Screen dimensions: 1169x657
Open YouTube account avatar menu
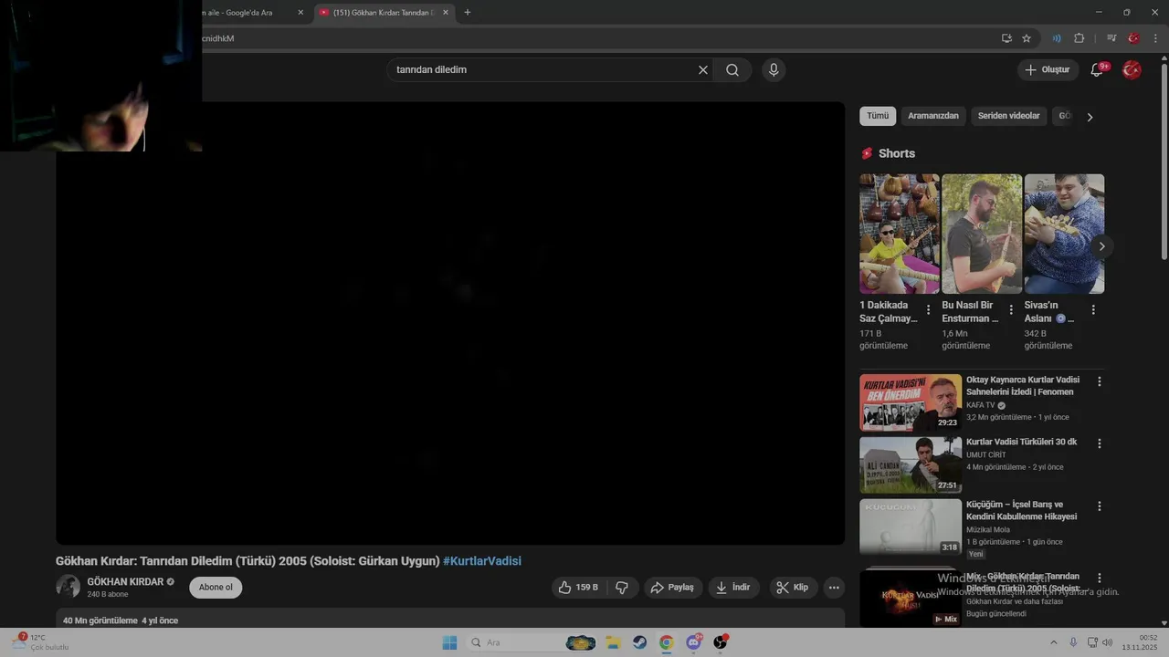point(1132,69)
